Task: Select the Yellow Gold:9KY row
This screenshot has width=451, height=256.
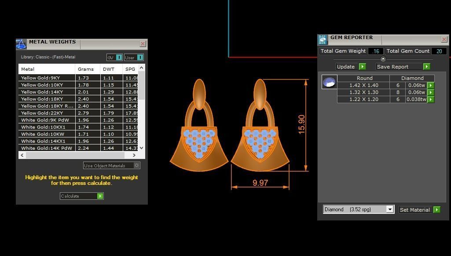Action: tap(78, 78)
